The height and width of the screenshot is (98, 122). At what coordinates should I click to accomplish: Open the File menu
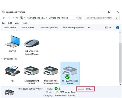[4, 23]
